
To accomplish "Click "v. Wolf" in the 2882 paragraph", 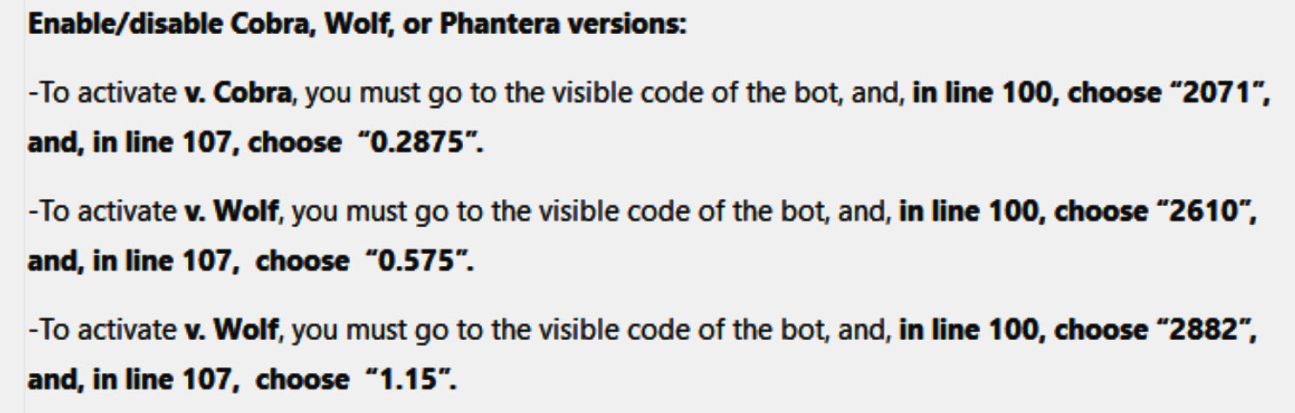I will pos(231,330).
